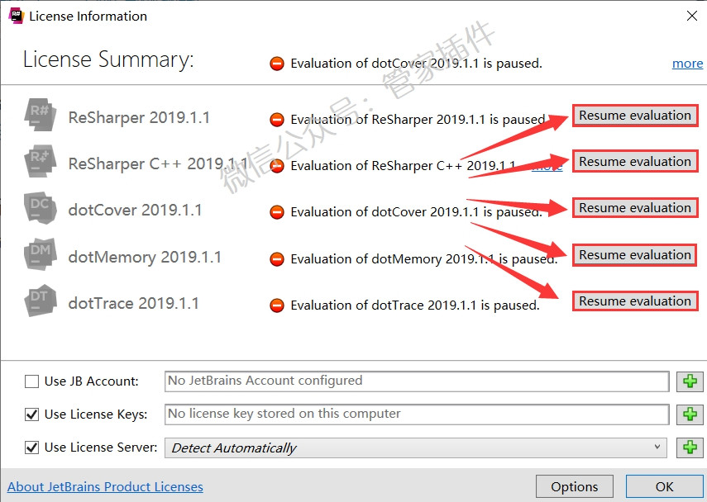
Task: Click the Options button
Action: click(575, 486)
